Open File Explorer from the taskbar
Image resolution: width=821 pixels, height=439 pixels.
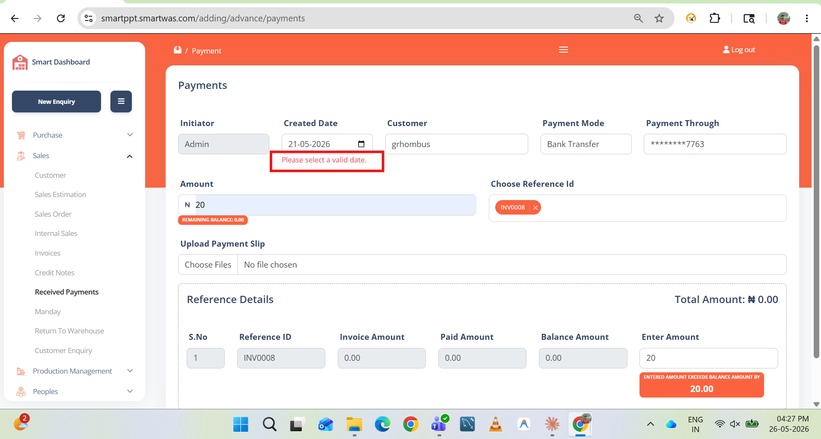[x=354, y=424]
